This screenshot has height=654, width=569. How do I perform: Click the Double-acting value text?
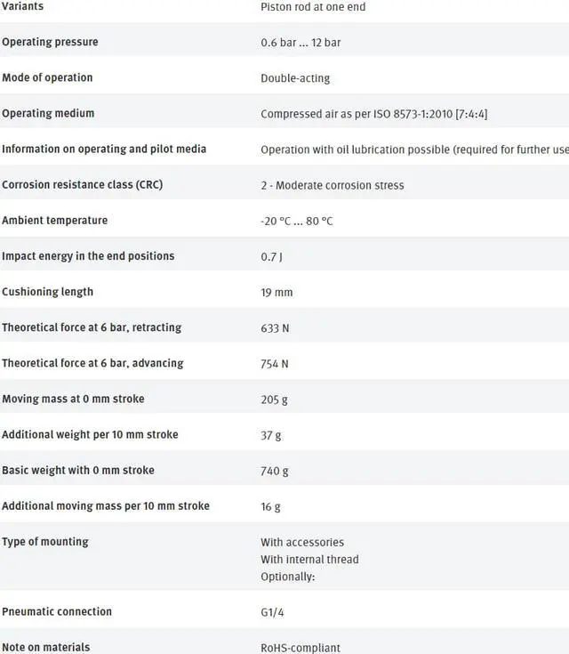coord(295,78)
